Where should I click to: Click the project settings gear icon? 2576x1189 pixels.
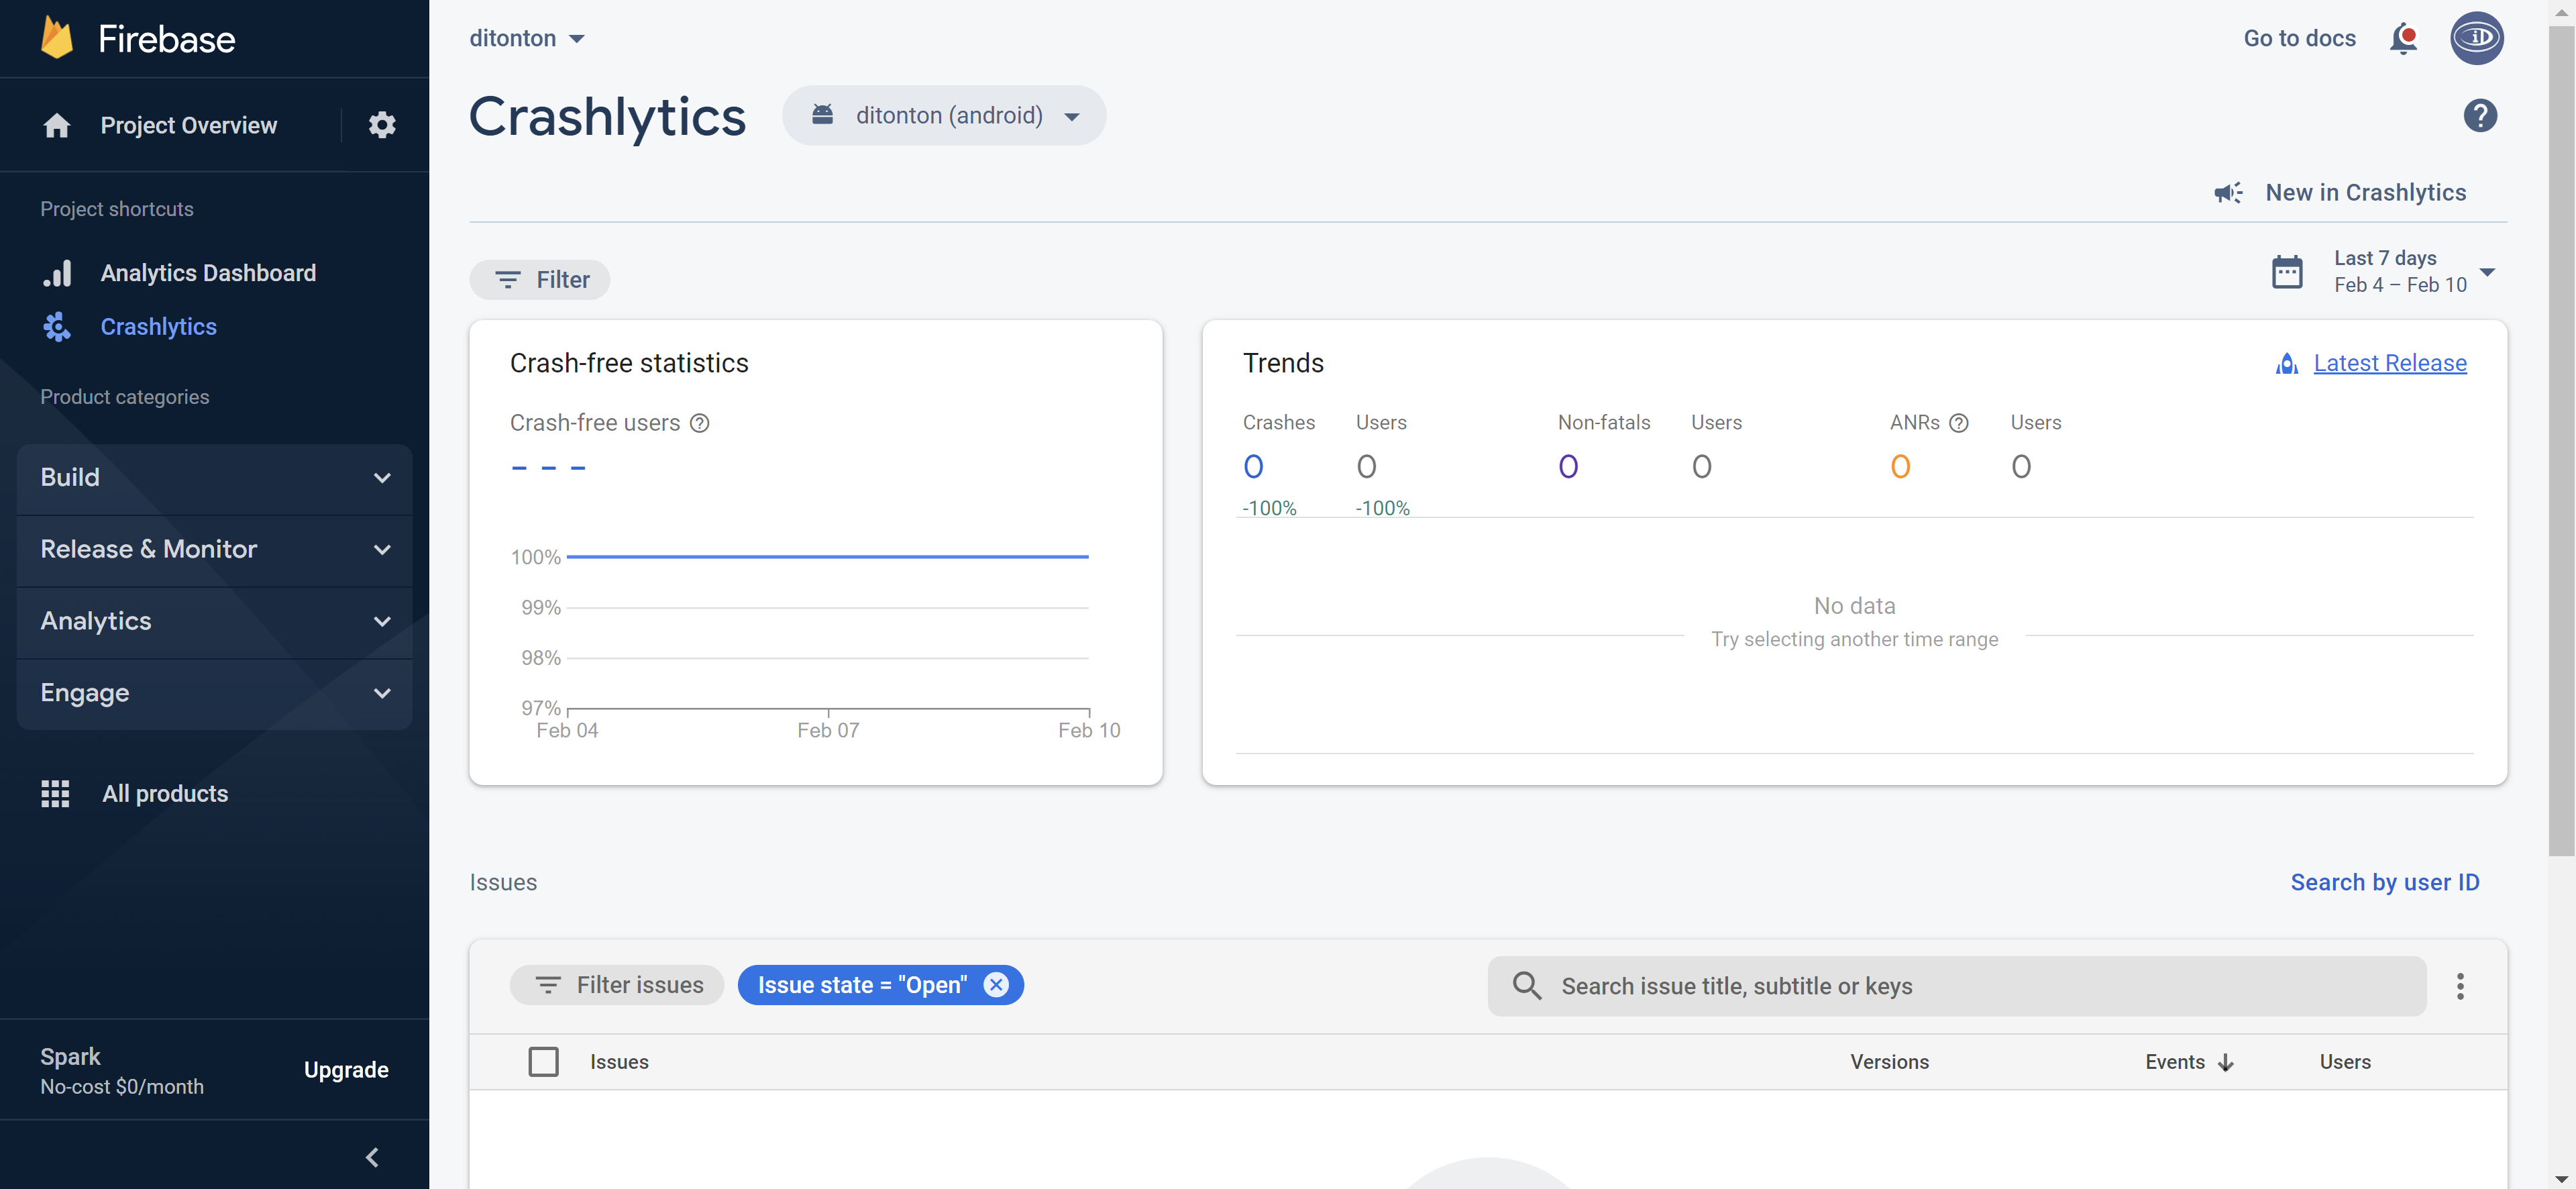tap(382, 125)
